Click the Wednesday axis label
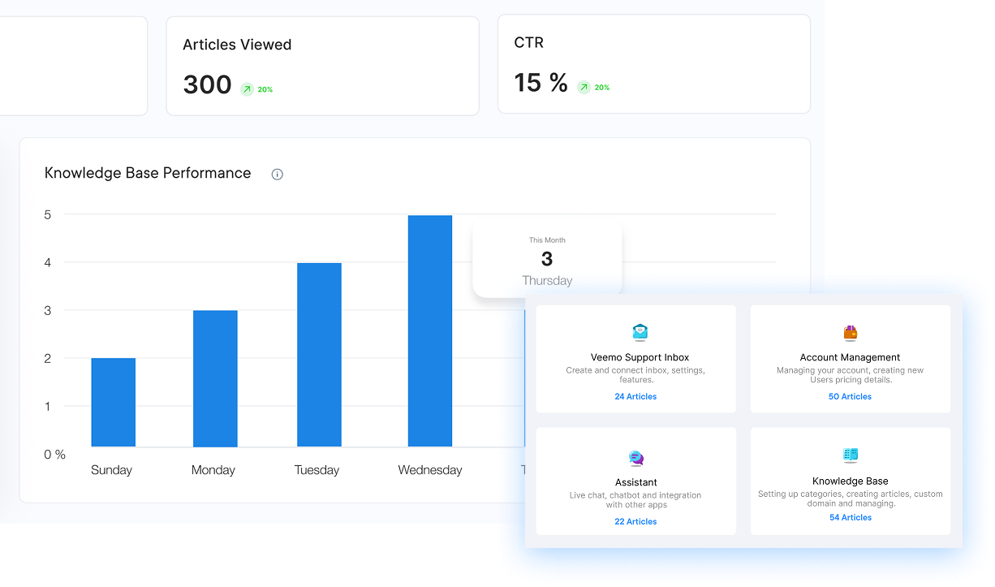The width and height of the screenshot is (995, 587). [x=430, y=470]
